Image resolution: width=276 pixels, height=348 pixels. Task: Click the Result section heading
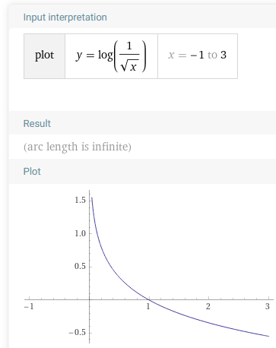pos(37,124)
